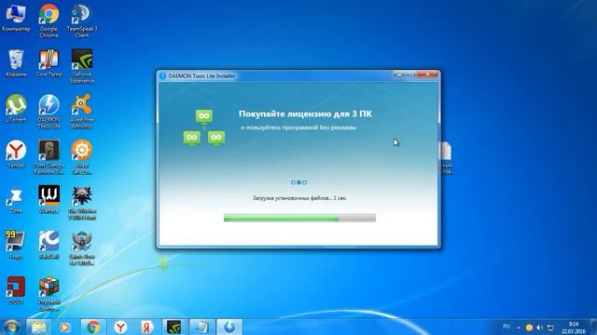Select the Saints Row desktop shortcut
This screenshot has height=335, width=597.
pos(82,248)
